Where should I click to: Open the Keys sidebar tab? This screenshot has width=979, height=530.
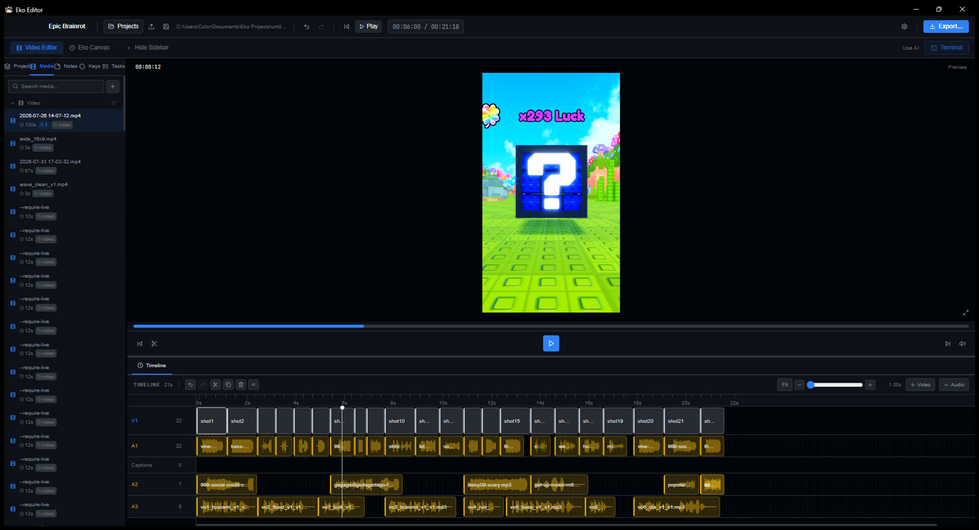point(90,66)
